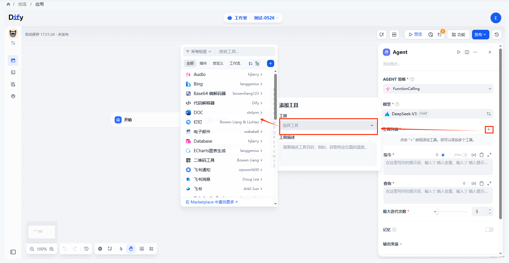509x263 pixels.
Task: Open change history in bottom toolbar
Action: coord(86,249)
